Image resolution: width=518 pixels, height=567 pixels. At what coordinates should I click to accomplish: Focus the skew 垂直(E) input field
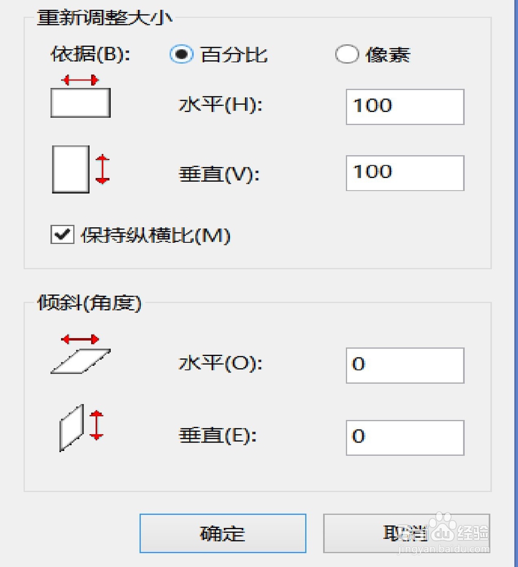405,437
